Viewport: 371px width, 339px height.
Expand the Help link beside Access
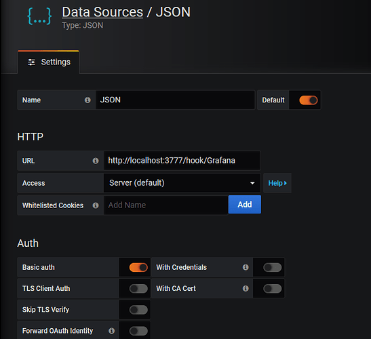(x=277, y=183)
